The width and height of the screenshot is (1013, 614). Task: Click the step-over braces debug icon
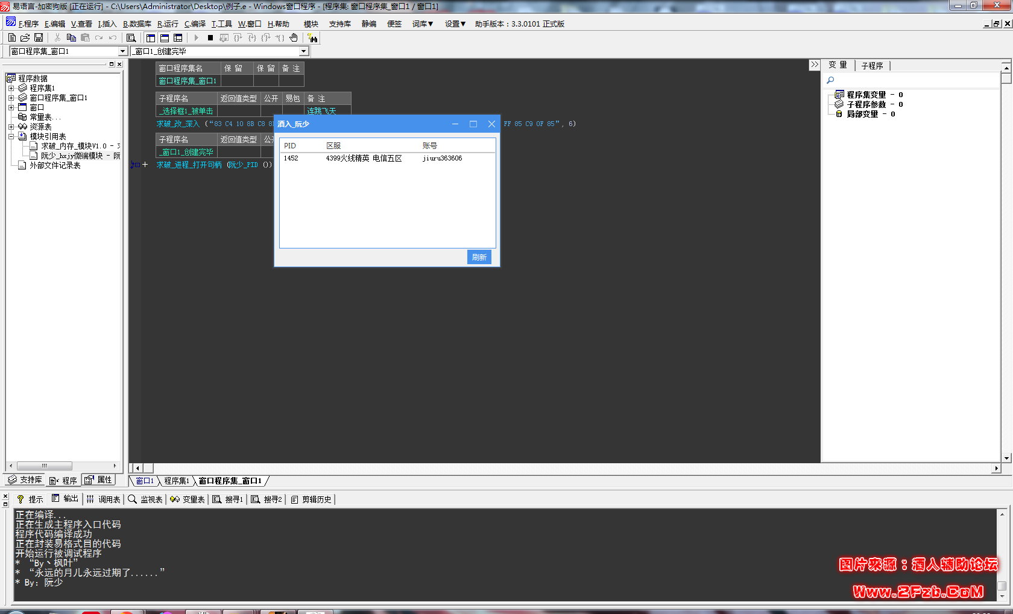[x=238, y=37]
